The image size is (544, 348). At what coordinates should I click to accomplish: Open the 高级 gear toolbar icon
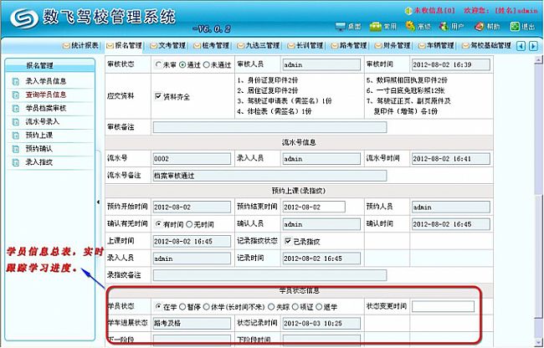click(x=410, y=26)
